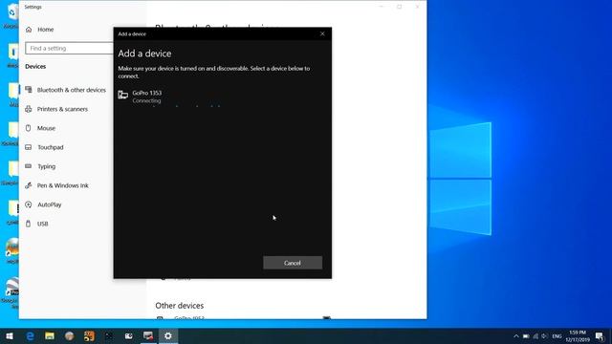This screenshot has height=344, width=612.
Task: Launch Edge from the taskbar
Action: tap(30, 335)
